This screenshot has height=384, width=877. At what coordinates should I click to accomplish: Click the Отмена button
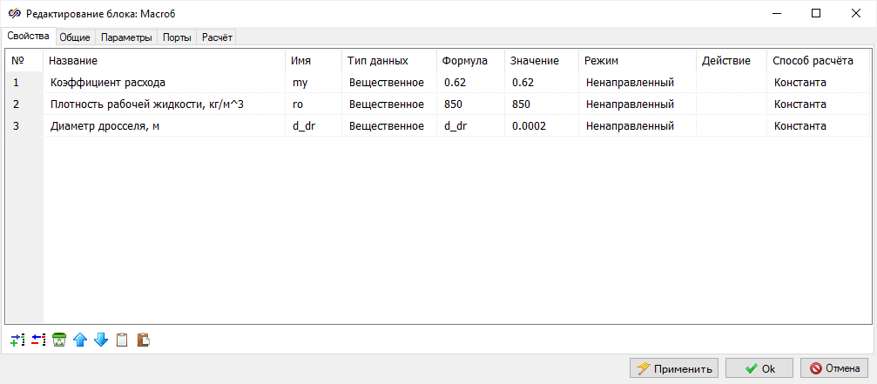click(834, 368)
